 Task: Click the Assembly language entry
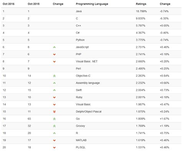point(88,83)
